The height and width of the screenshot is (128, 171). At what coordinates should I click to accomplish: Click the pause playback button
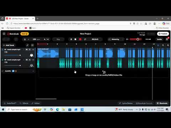point(71,39)
